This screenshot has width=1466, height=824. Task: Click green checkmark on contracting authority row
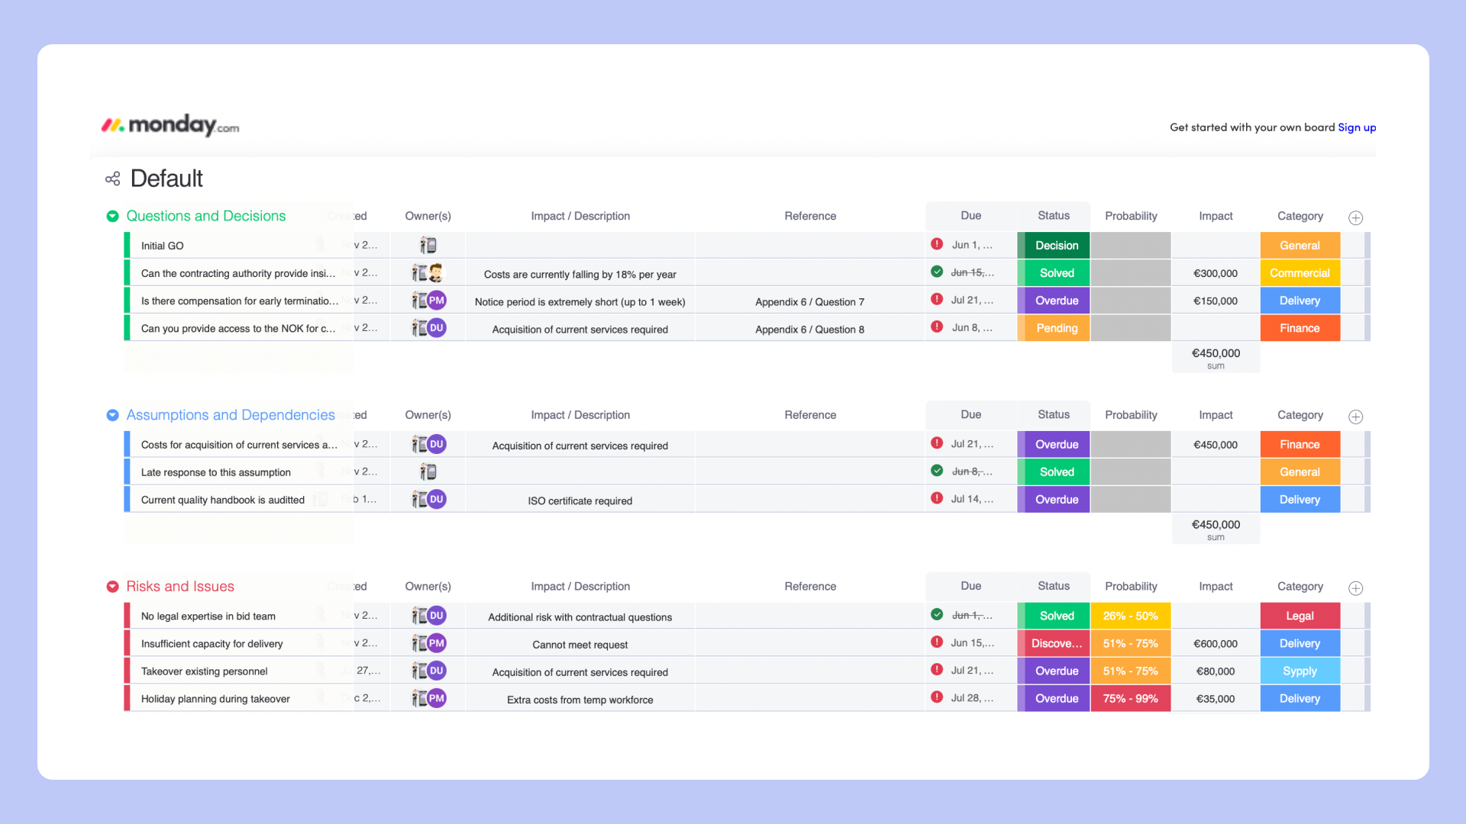(937, 272)
